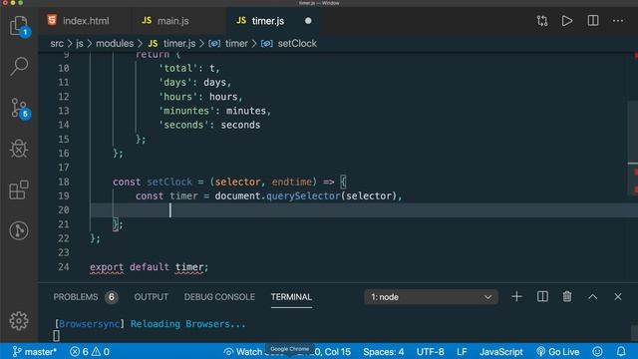This screenshot has height=359, width=638.
Task: Kill the terminal with trash icon
Action: pyautogui.click(x=567, y=297)
